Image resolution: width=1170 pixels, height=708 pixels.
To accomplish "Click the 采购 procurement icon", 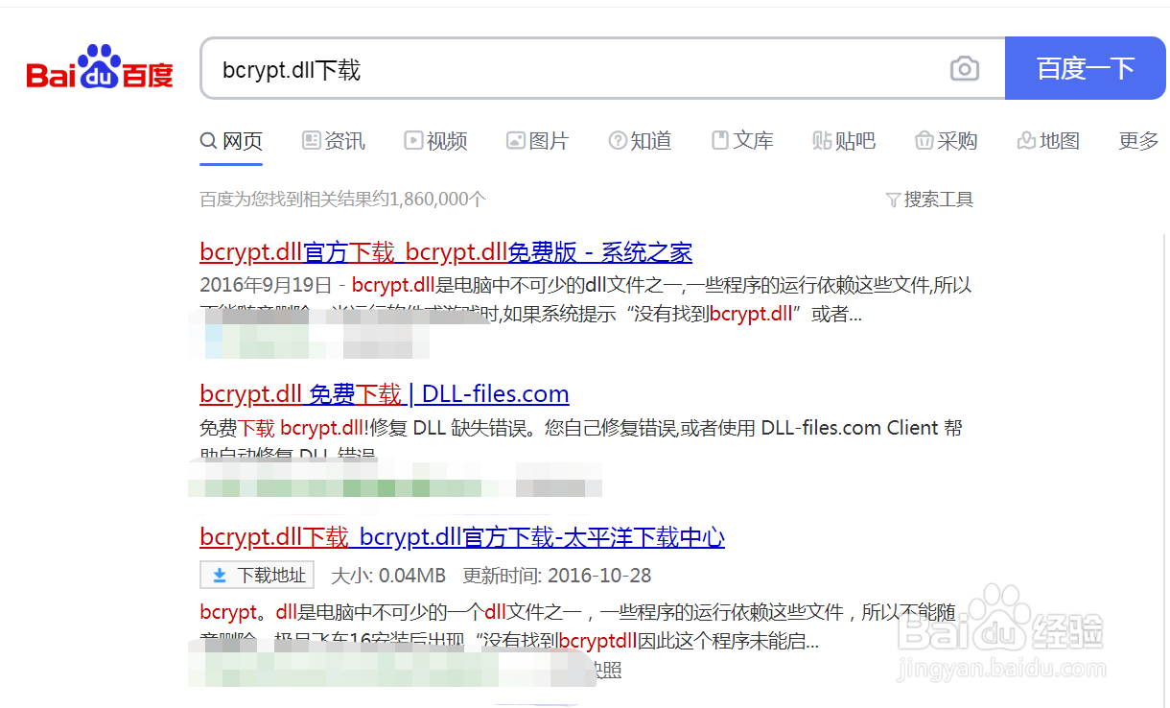I will click(924, 140).
